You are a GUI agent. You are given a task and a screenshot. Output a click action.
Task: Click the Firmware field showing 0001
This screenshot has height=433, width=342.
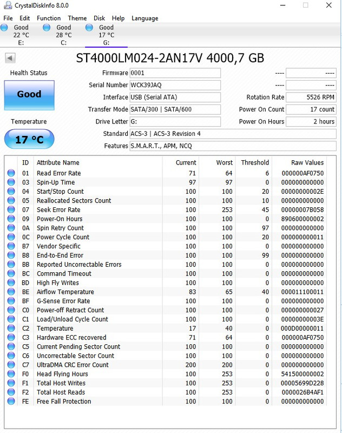[175, 73]
